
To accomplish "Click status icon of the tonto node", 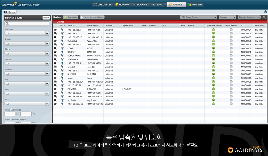I will [62, 78].
